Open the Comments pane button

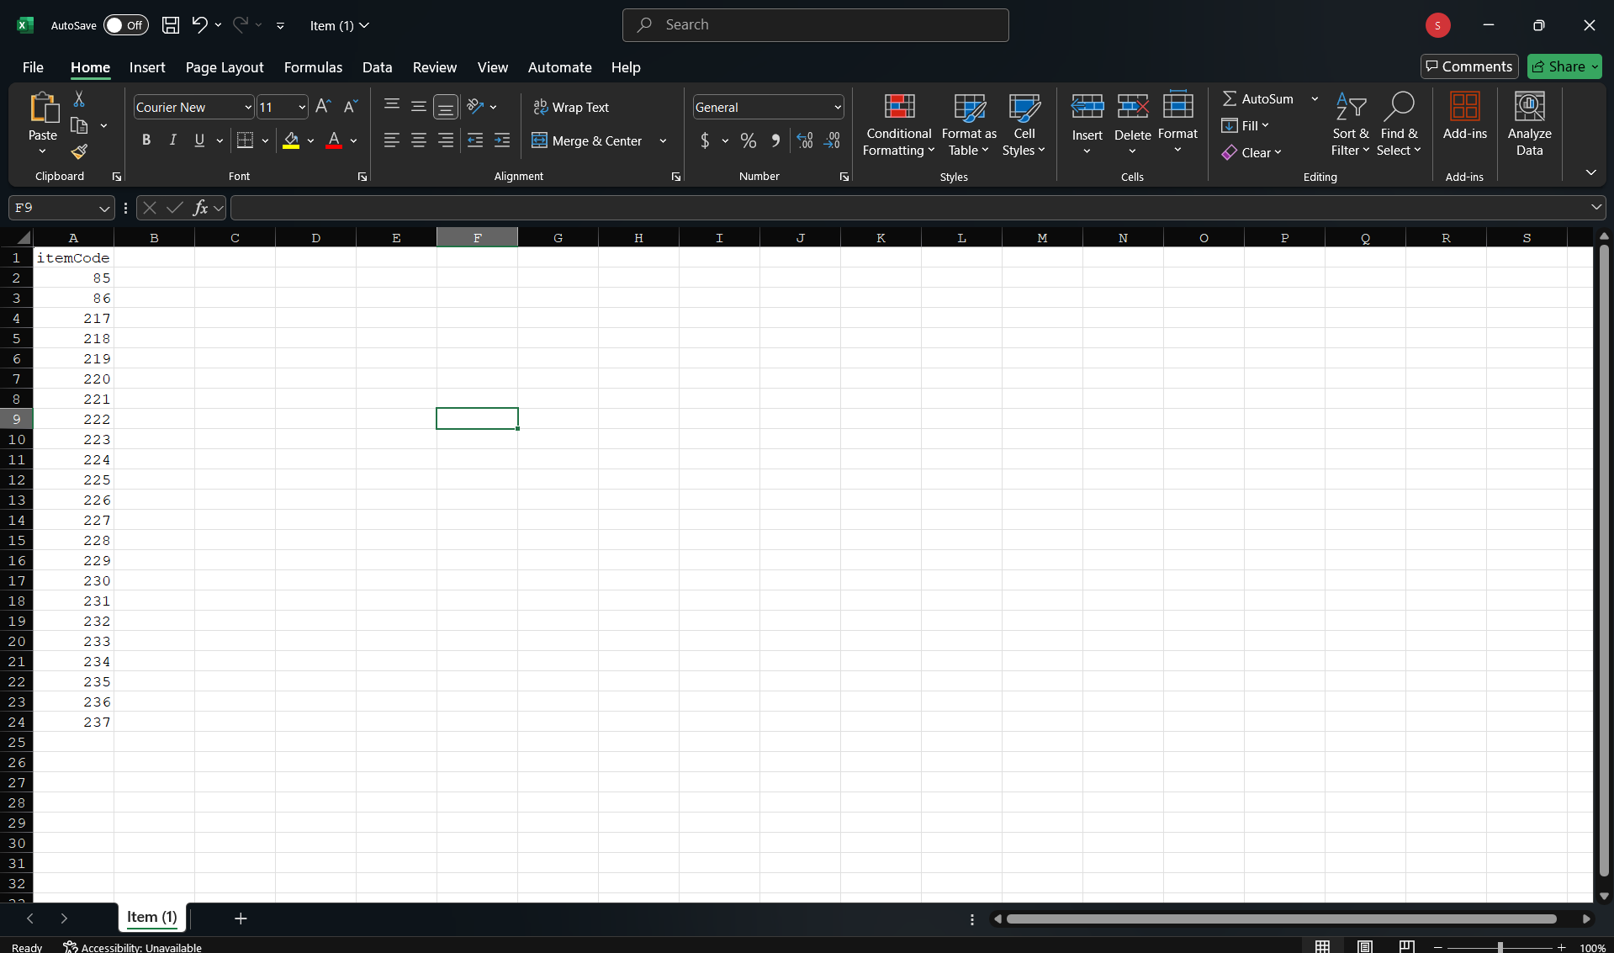tap(1468, 66)
